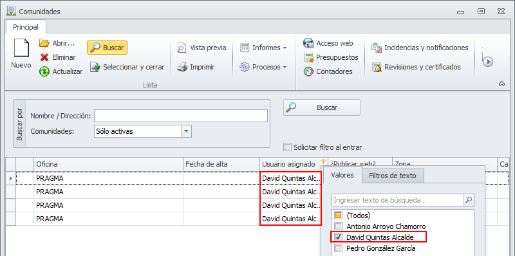This screenshot has height=256, width=515.
Task: Open the Informes dropdown menu
Action: point(263,48)
